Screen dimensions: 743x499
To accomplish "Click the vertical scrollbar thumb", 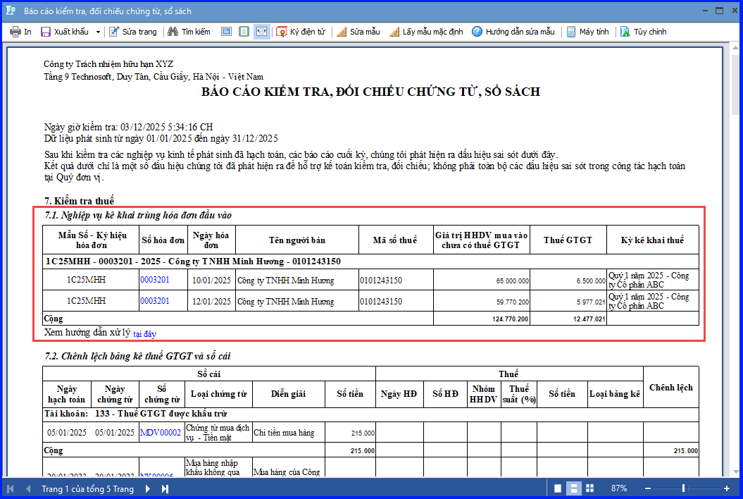I will click(x=735, y=83).
